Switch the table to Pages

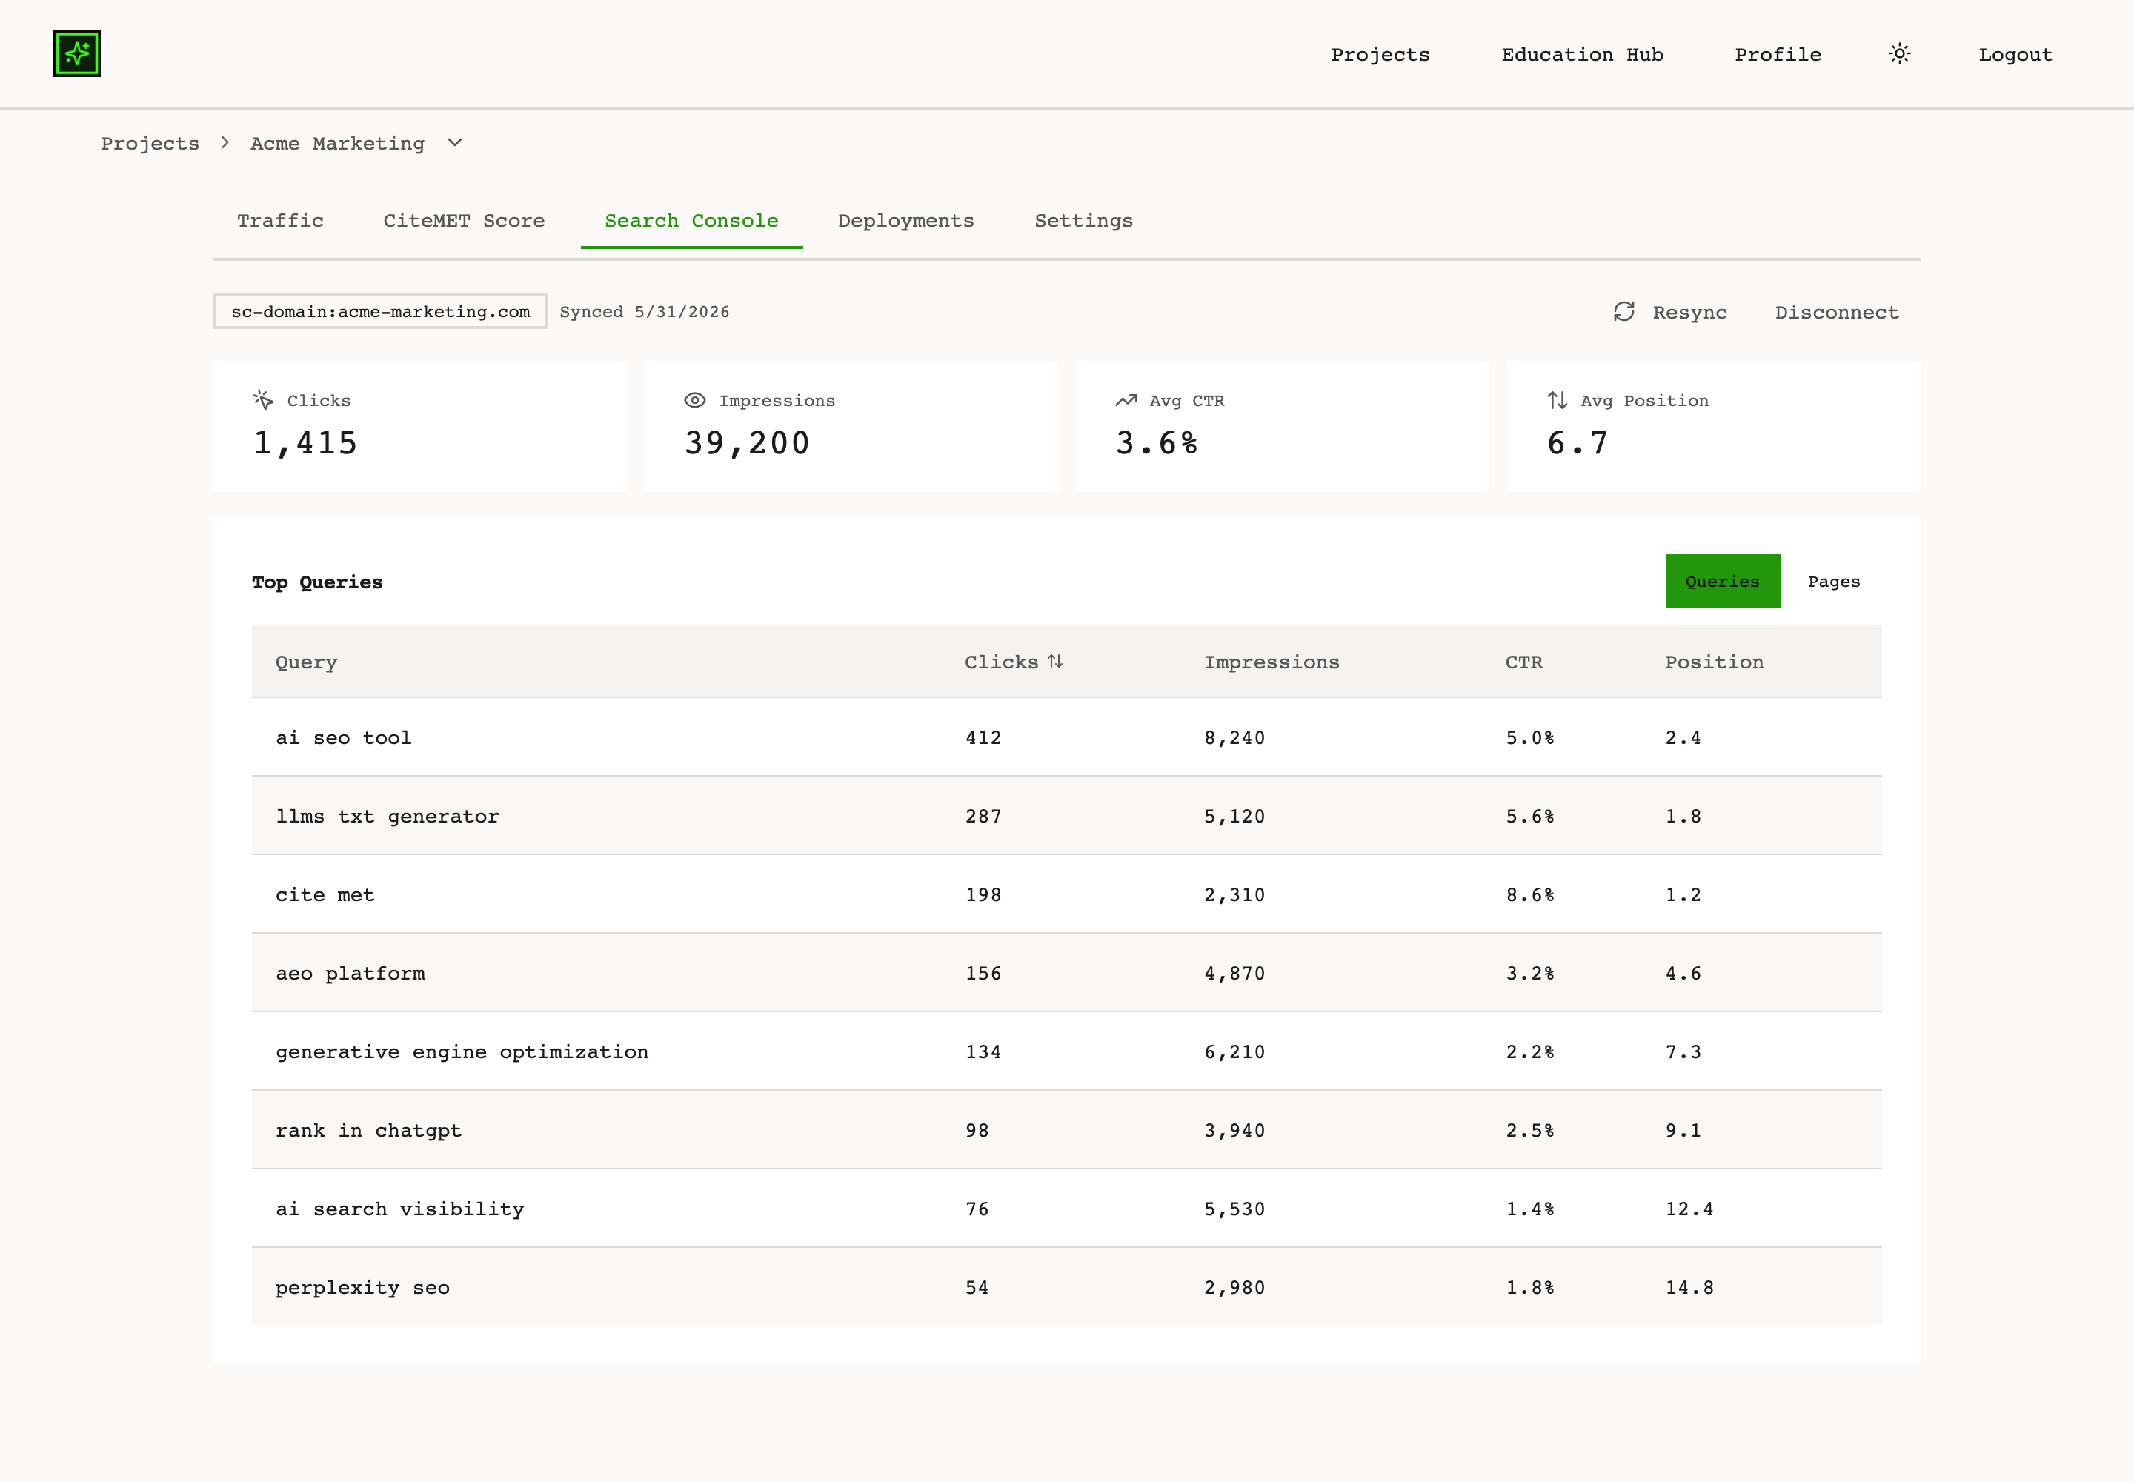point(1833,581)
